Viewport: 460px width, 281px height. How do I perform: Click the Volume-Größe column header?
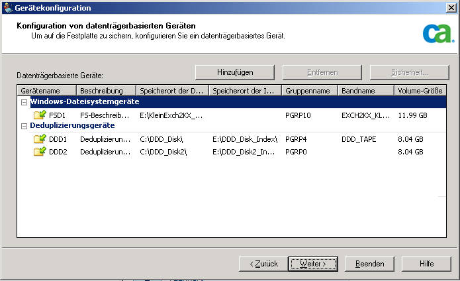[x=420, y=90]
